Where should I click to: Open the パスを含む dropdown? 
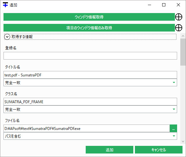pos(90,136)
